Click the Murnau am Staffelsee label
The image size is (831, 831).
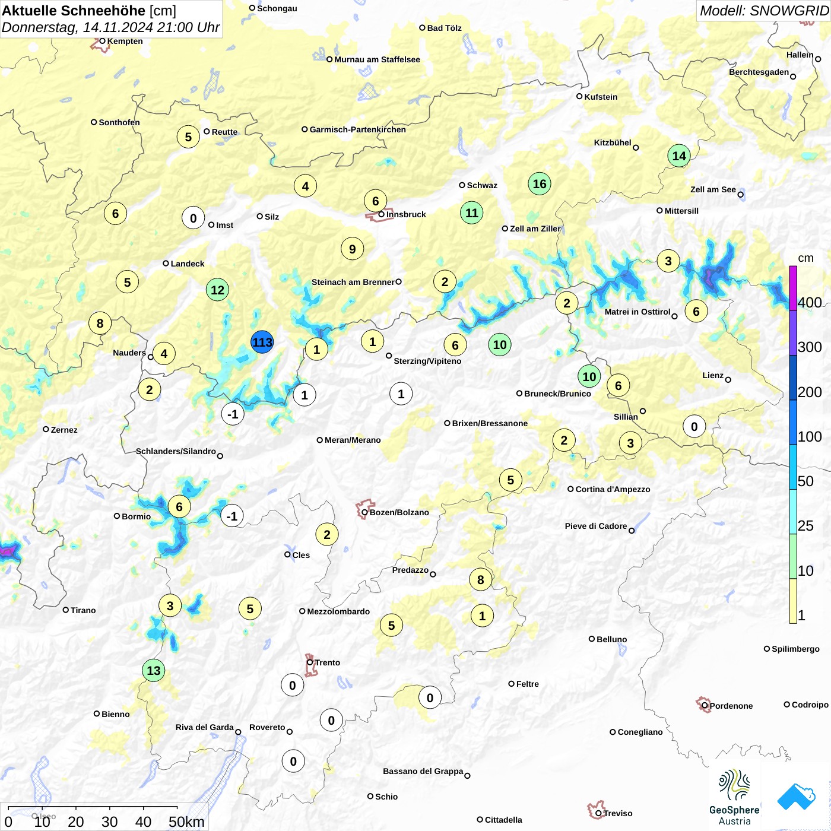(377, 59)
